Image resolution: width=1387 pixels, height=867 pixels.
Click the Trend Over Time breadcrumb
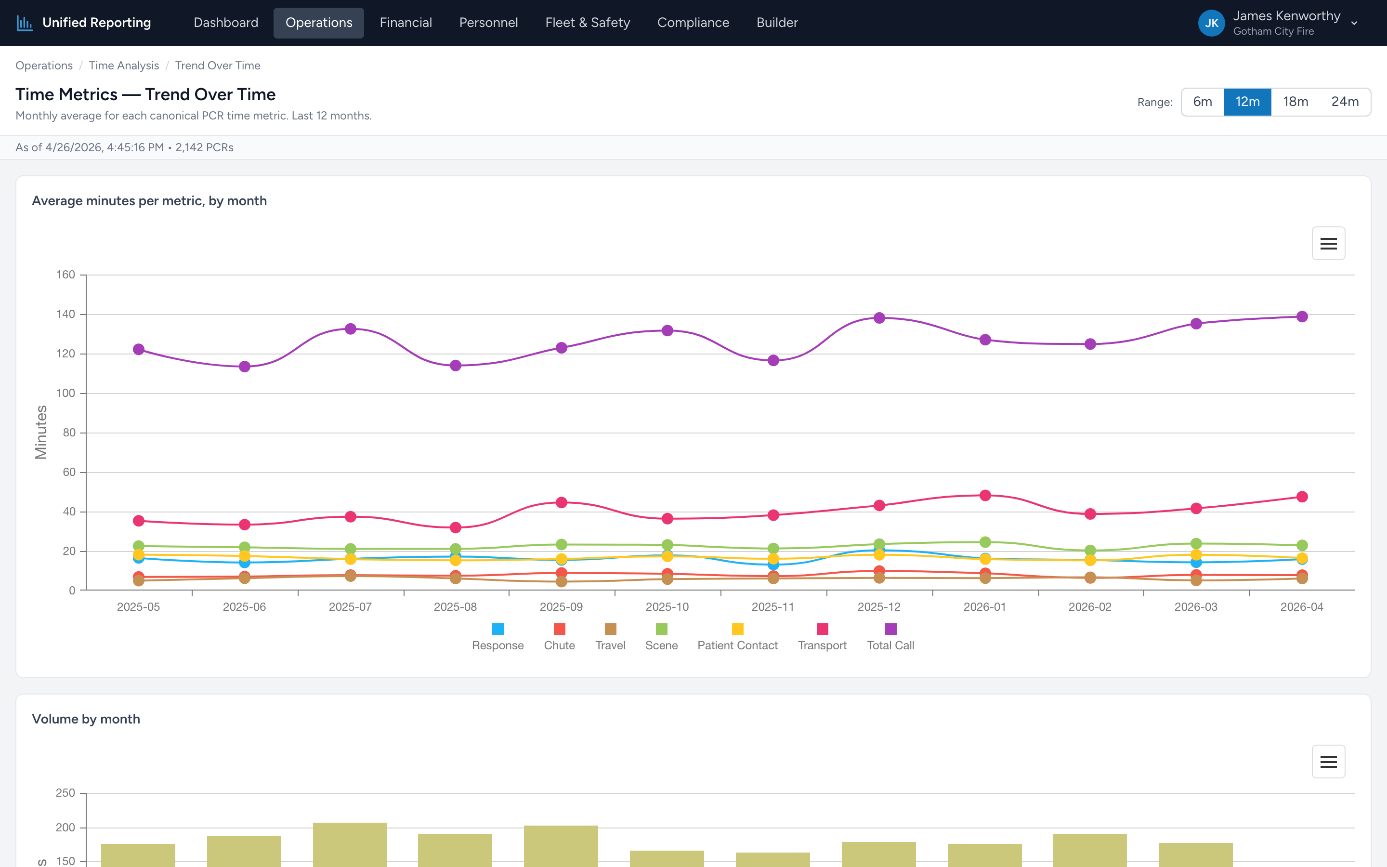(218, 66)
